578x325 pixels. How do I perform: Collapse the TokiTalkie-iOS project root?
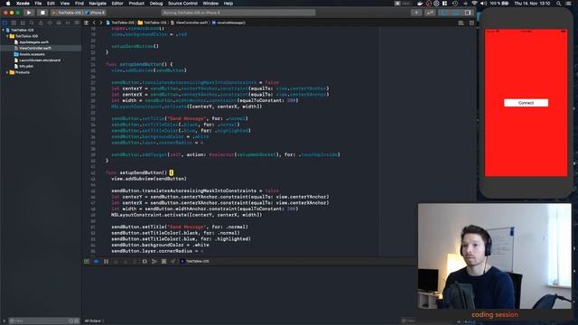click(x=4, y=30)
